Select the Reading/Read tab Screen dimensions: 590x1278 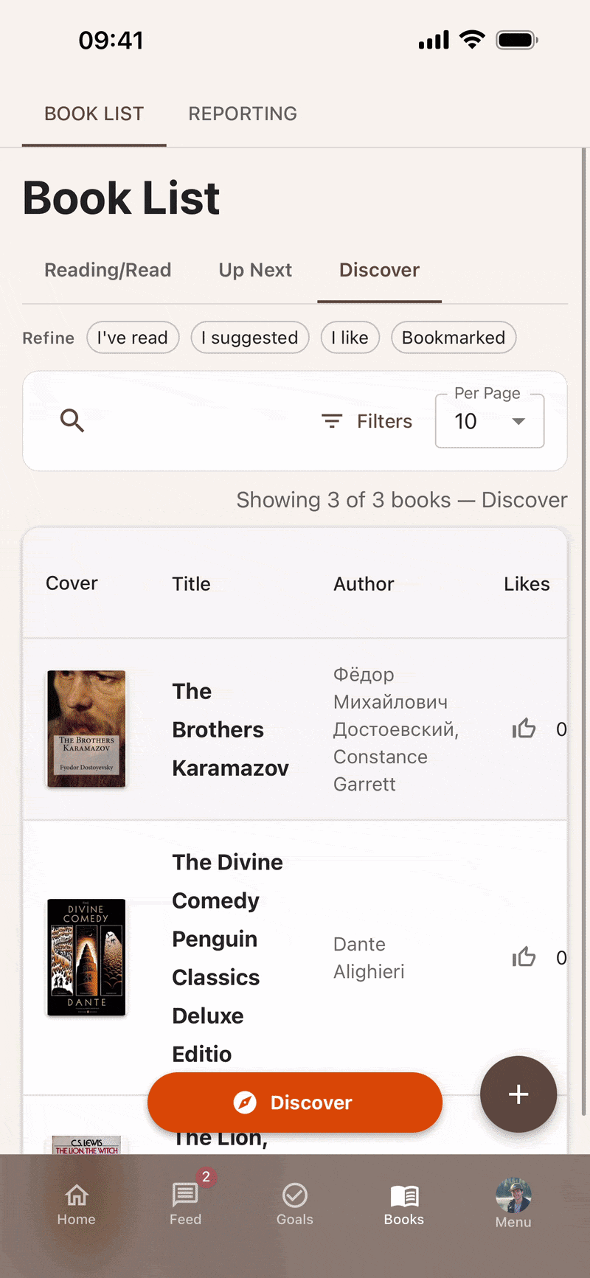(108, 270)
